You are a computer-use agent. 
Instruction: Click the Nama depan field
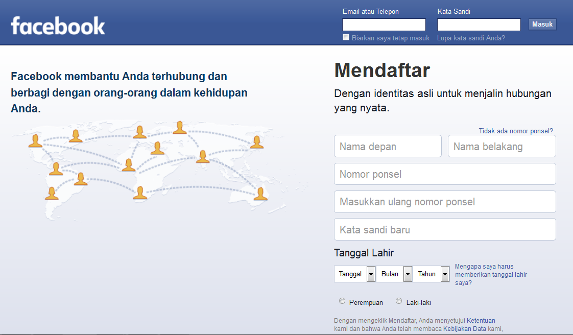[x=388, y=146]
